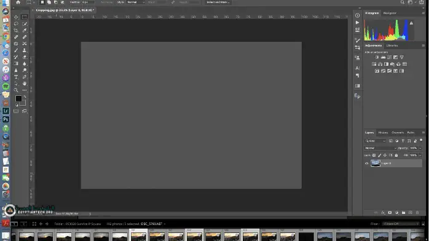The width and height of the screenshot is (429, 241).
Task: Select the Content-Aware Move tool
Action: pyautogui.click(x=25, y=44)
